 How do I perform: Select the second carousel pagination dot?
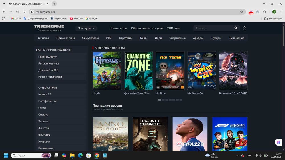[x=163, y=100]
